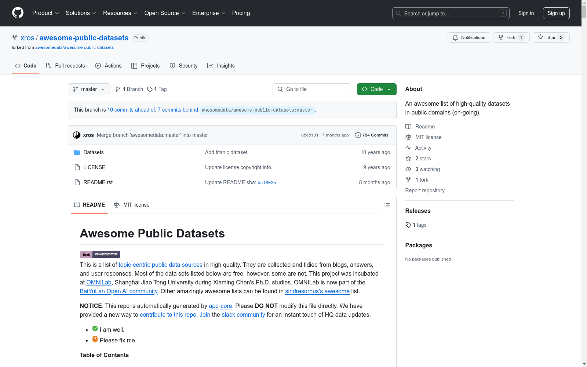This screenshot has width=587, height=367.
Task: Click the README.rst file icon
Action: [x=77, y=182]
